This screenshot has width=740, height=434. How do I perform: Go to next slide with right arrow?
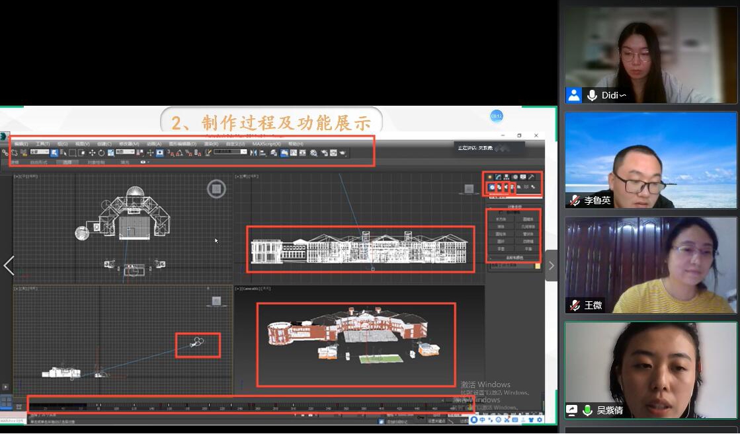551,266
